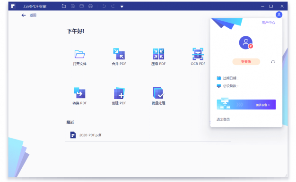The image size is (296, 182).
Task: Expand the quick access toolbar dropdown arrow
Action: click(122, 6)
